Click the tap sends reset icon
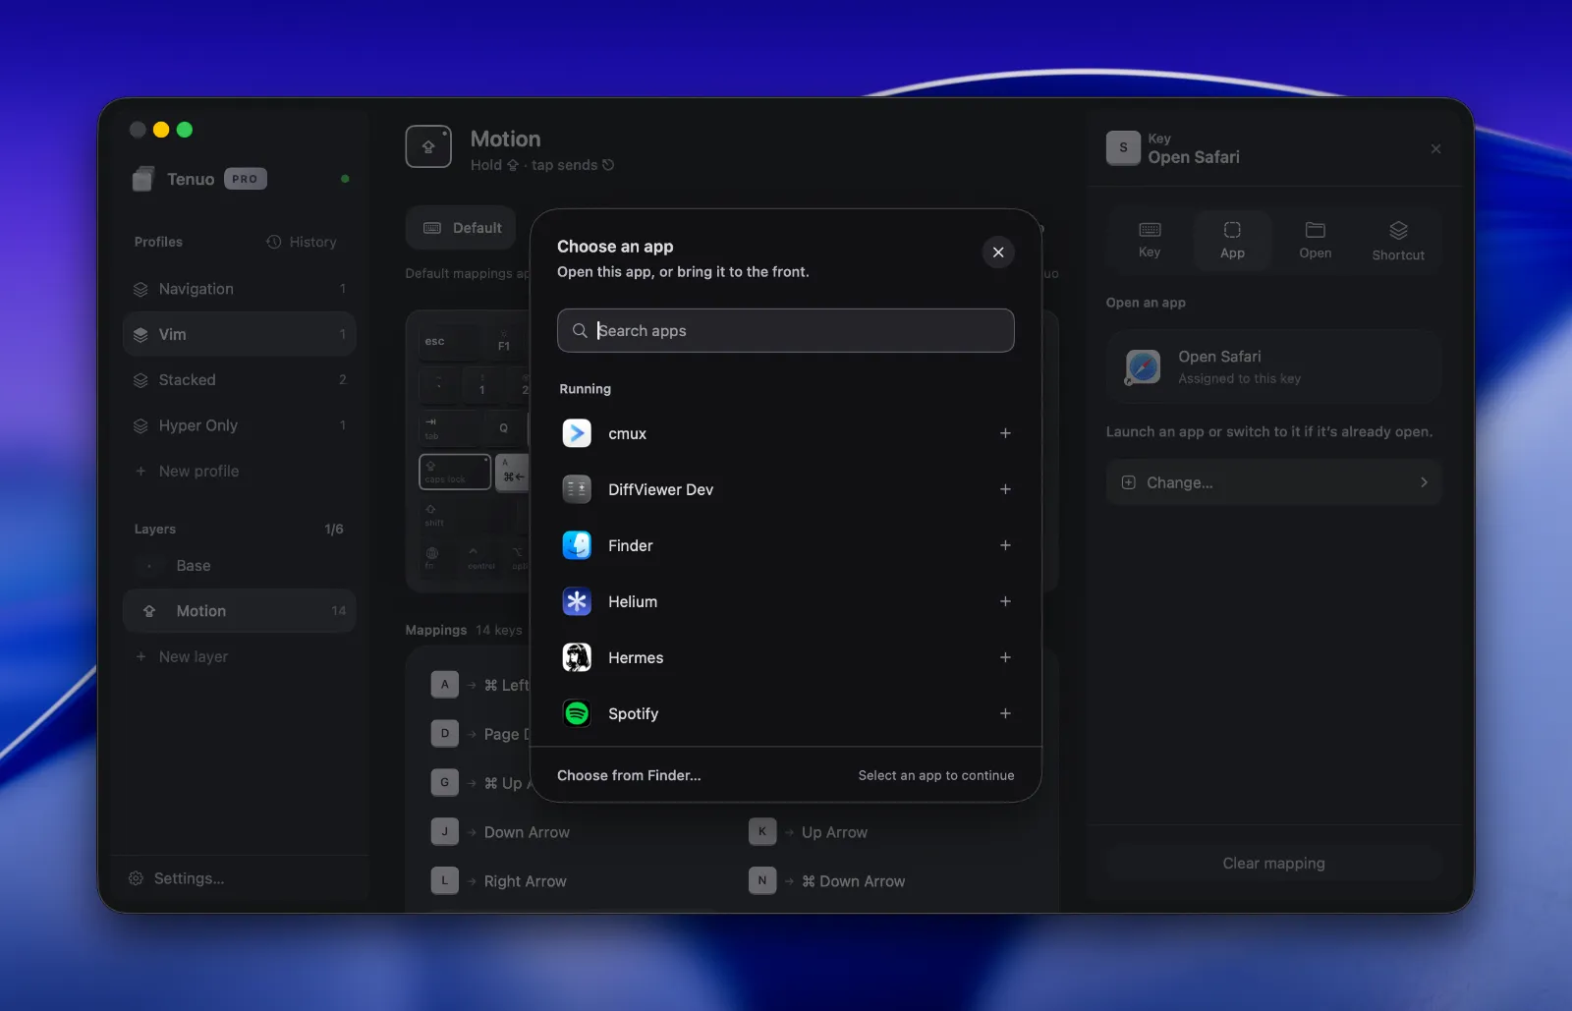 coord(608,165)
